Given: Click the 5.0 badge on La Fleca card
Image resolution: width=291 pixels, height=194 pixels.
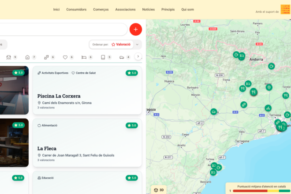Looking at the screenshot, I should pos(132,126).
